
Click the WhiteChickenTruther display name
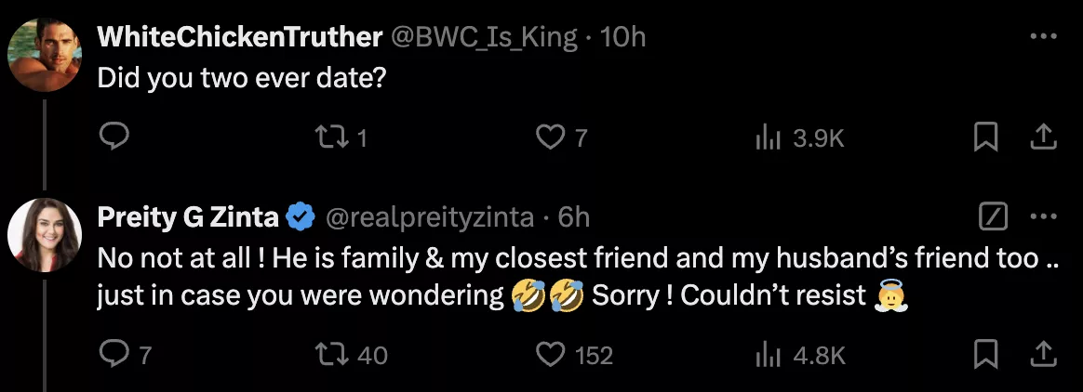coord(240,37)
